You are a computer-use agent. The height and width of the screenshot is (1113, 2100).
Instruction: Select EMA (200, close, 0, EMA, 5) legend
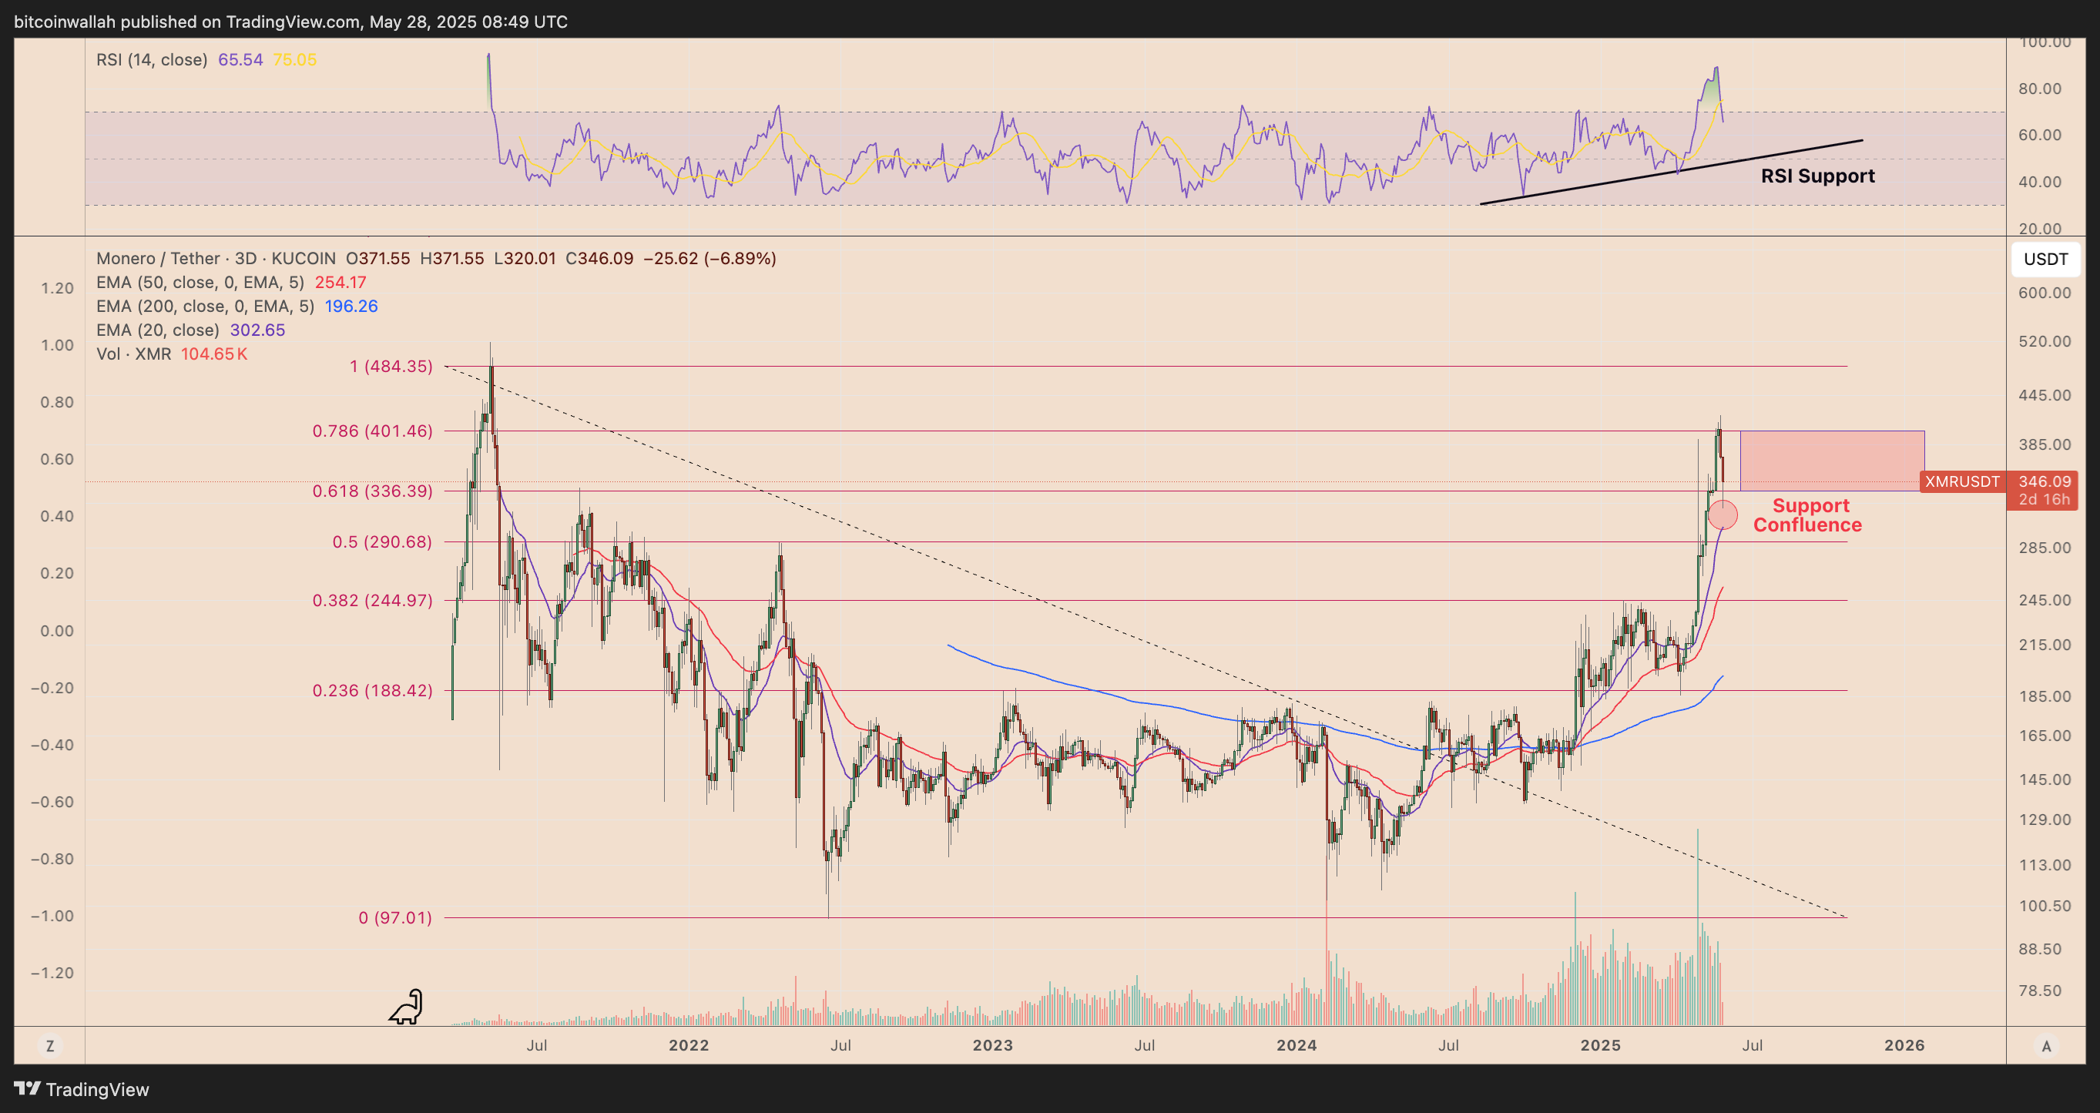pos(205,306)
